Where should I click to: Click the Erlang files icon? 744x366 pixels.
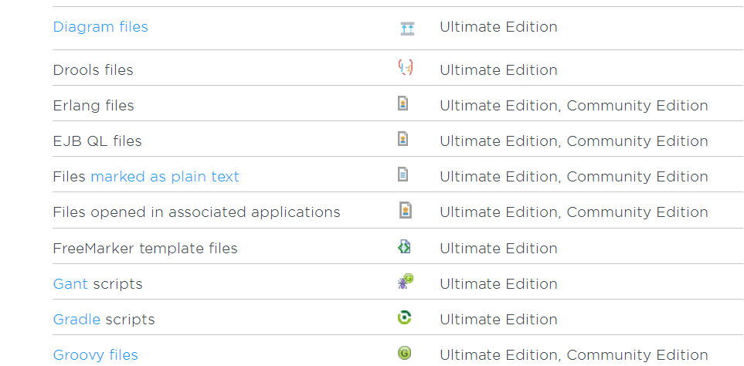tap(403, 103)
